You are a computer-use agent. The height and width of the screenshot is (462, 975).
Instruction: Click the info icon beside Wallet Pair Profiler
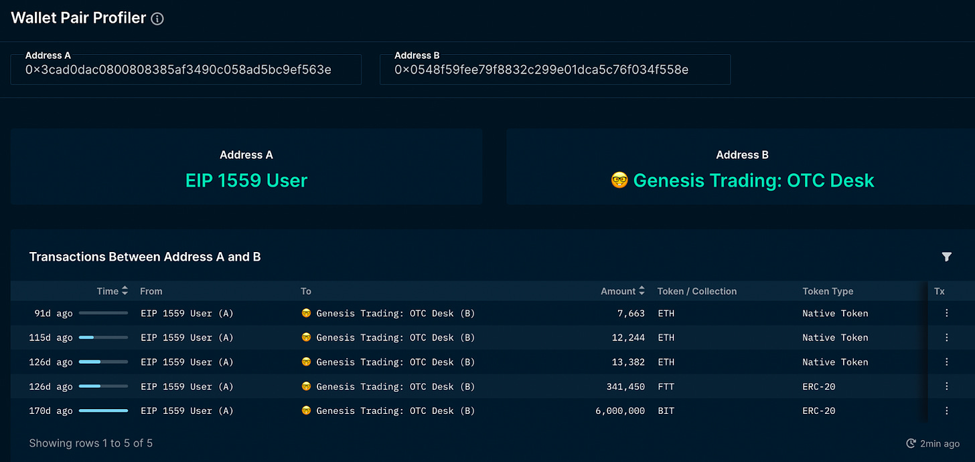tap(157, 19)
